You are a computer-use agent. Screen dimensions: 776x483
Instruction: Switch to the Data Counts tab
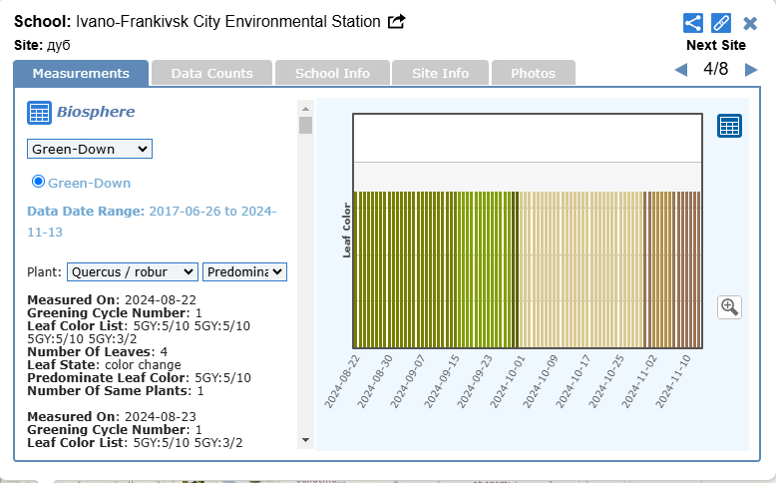(x=210, y=73)
